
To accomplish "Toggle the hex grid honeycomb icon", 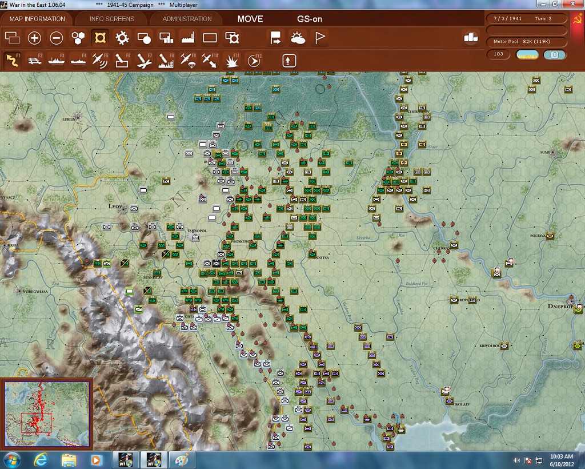I will (78, 38).
